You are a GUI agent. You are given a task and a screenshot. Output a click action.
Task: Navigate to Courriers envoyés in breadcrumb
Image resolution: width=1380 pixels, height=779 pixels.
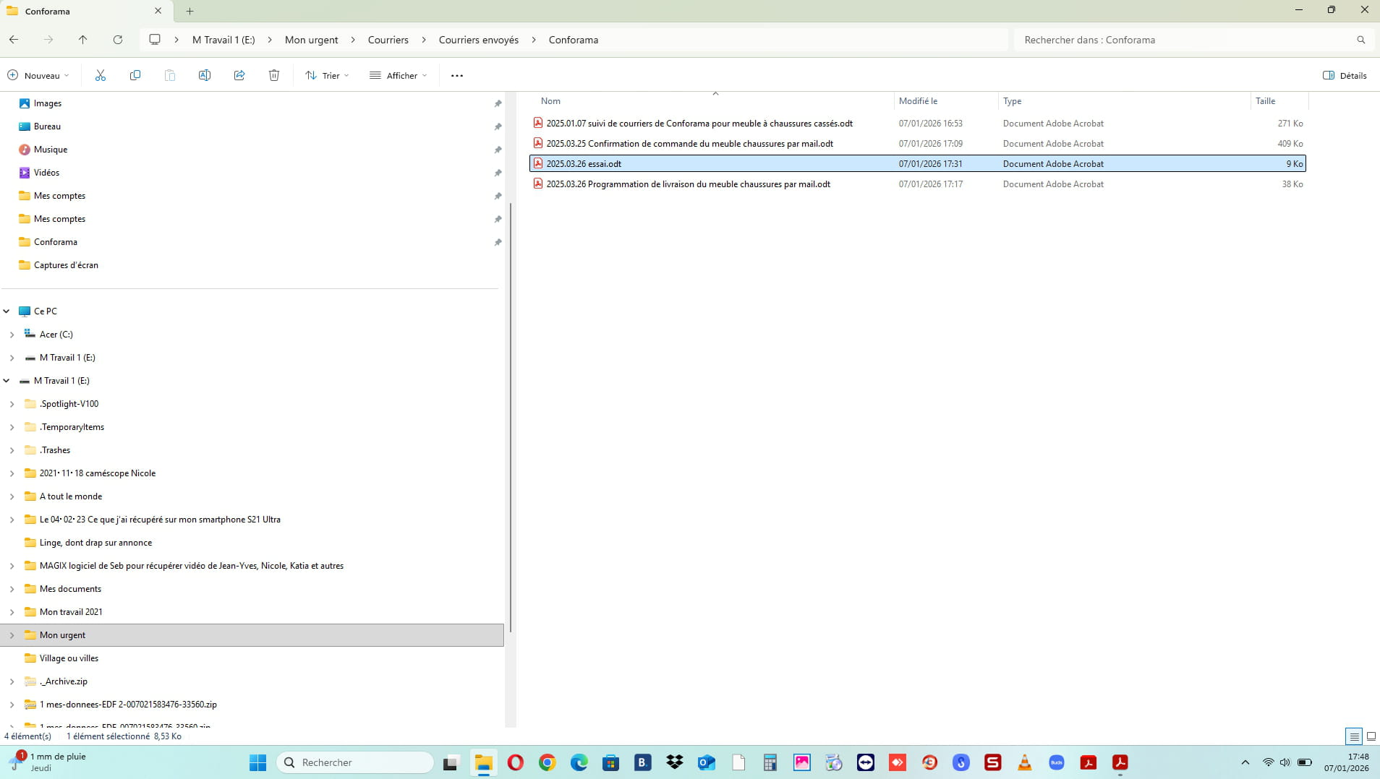[478, 40]
